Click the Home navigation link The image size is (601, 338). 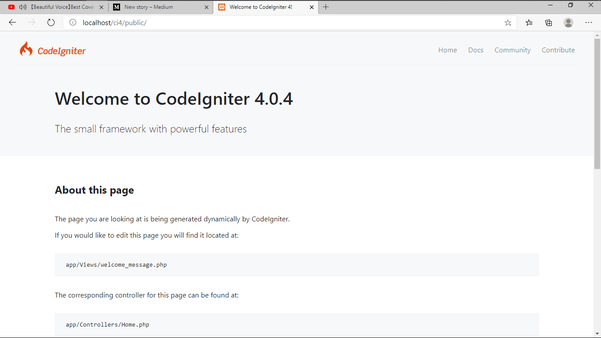coord(447,50)
